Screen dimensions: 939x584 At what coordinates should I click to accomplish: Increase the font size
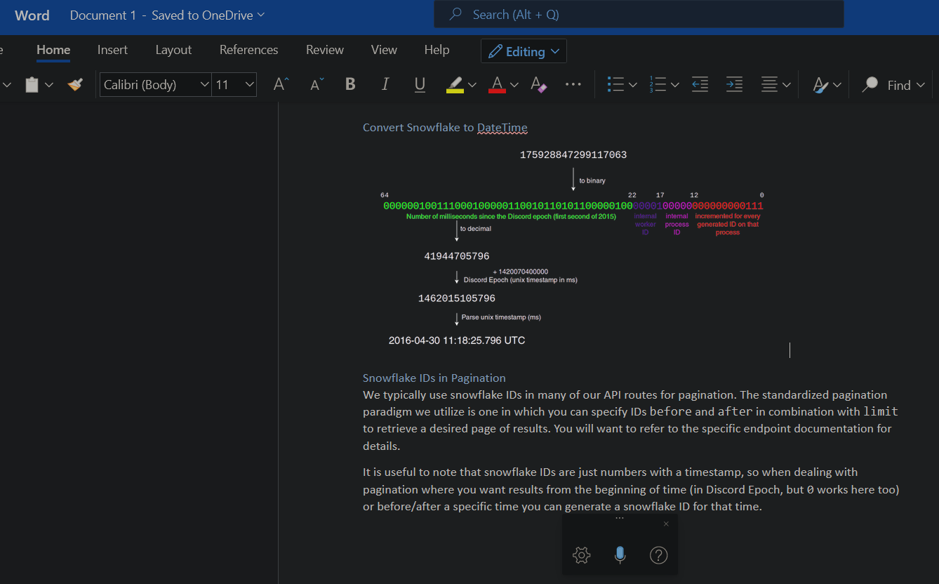[280, 84]
